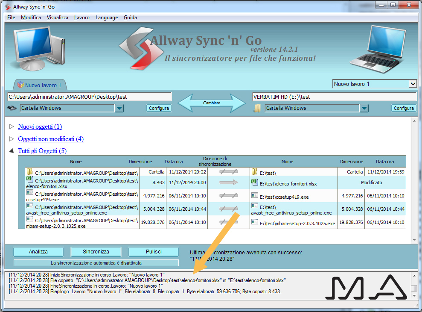422x312 pixels.
Task: Click the log line starting File copiato
Action: [147, 280]
